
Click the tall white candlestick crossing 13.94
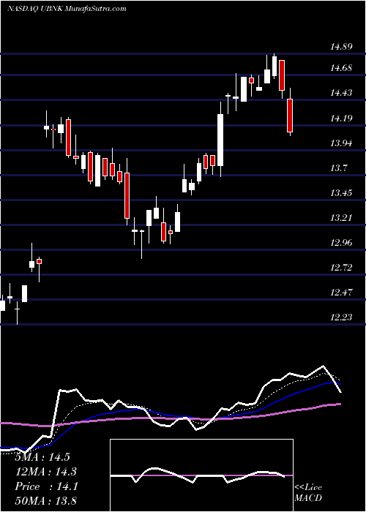point(220,140)
